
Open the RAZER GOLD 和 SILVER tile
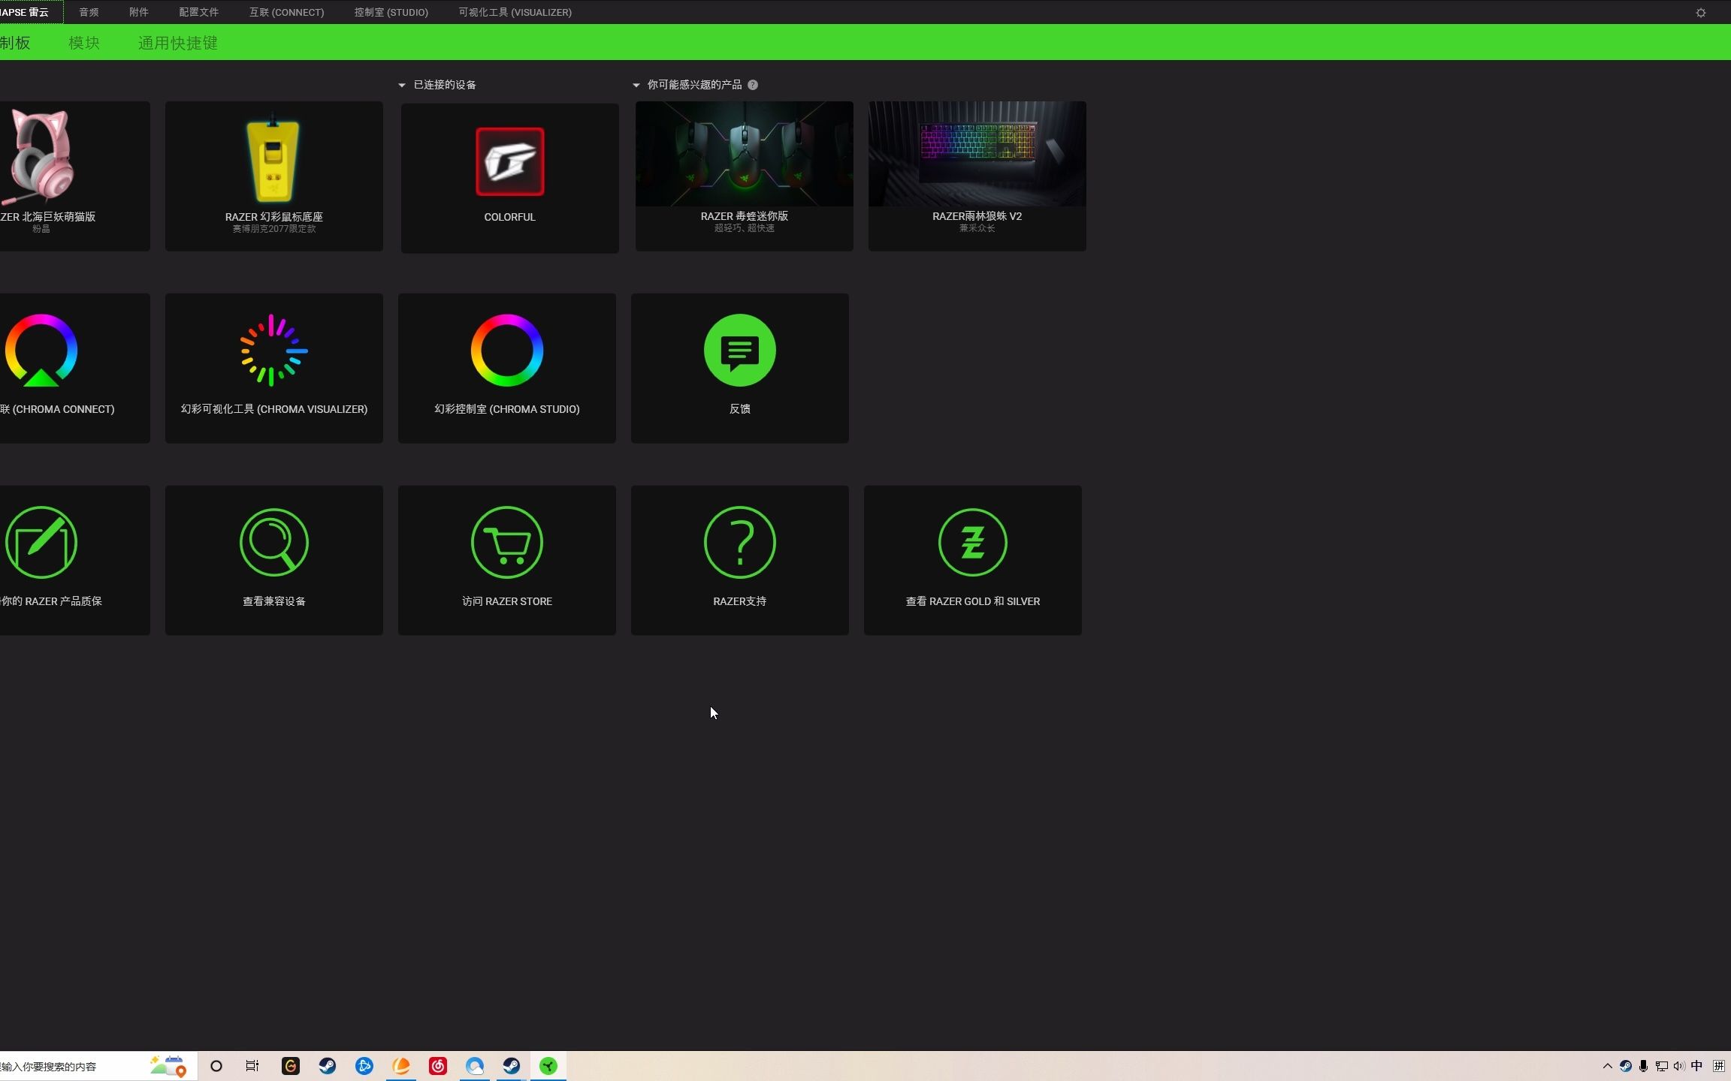point(973,560)
